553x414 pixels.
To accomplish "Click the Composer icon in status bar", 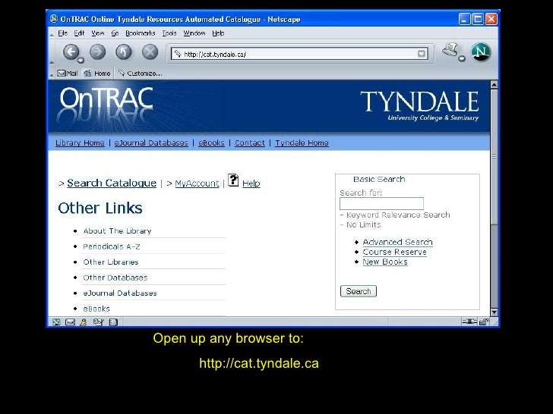I will pyautogui.click(x=99, y=321).
